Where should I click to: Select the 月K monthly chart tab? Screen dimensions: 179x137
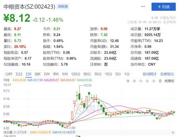pos(47,74)
